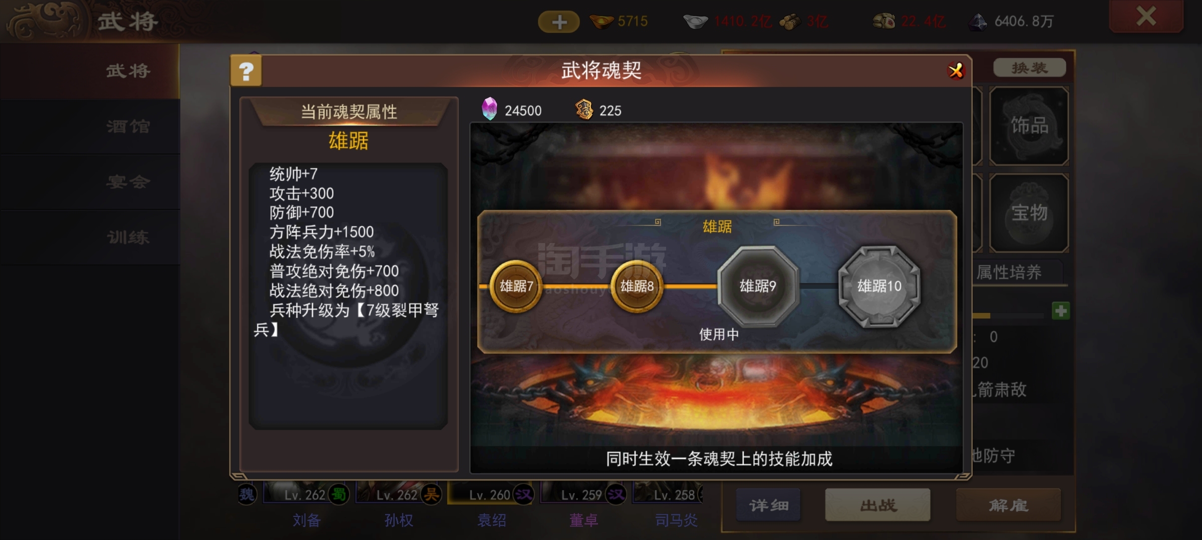Tap the golden token currency icon
This screenshot has height=540, width=1202.
point(584,109)
